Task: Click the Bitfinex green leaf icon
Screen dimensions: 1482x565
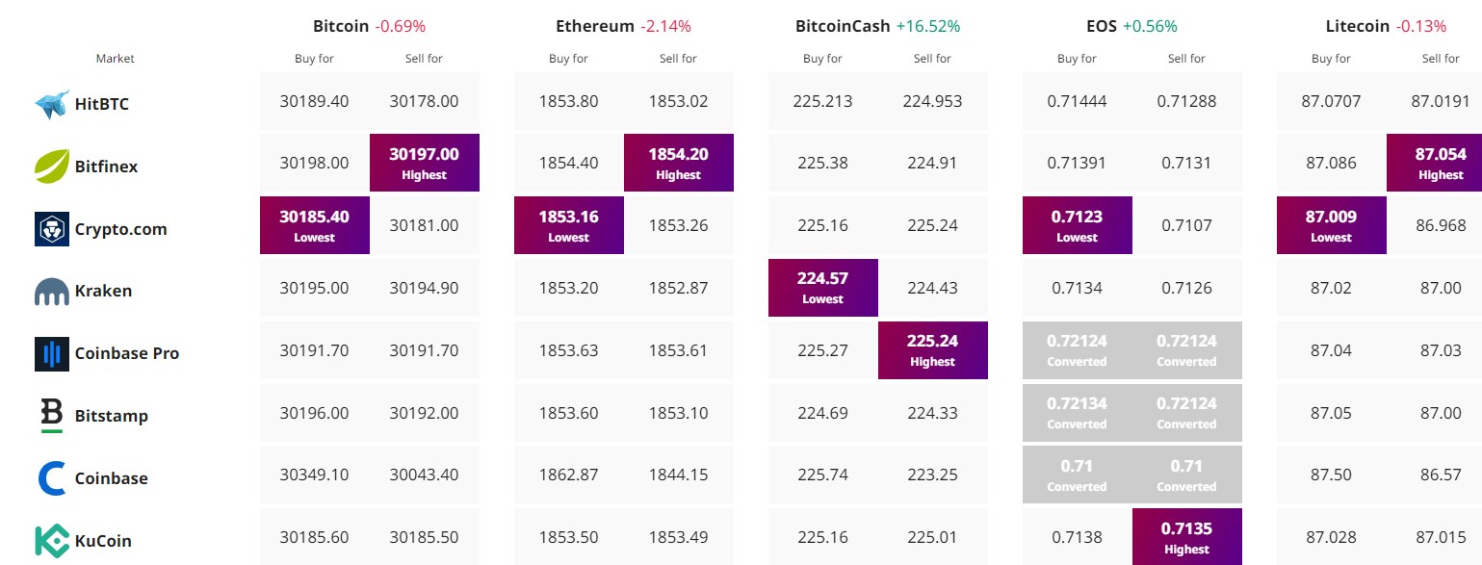Action: pyautogui.click(x=51, y=167)
